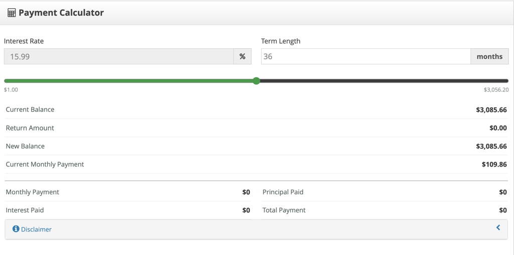Click the calculator icon beside Payment Calculator
Screen dimensions: 514x255
12,13
